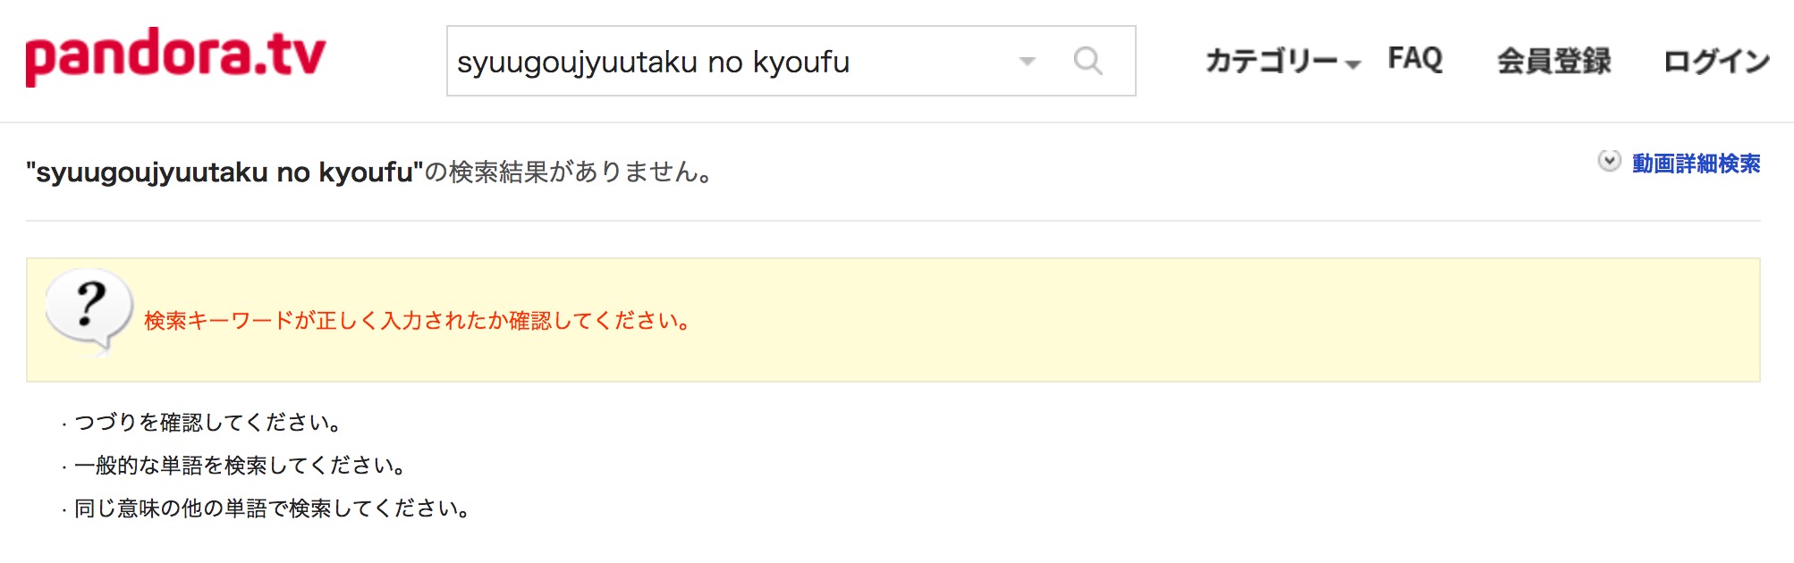Click the つづりを確認してください tip line
The image size is (1794, 563).
coord(208,422)
